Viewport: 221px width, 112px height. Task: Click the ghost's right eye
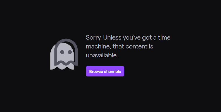[70, 52]
